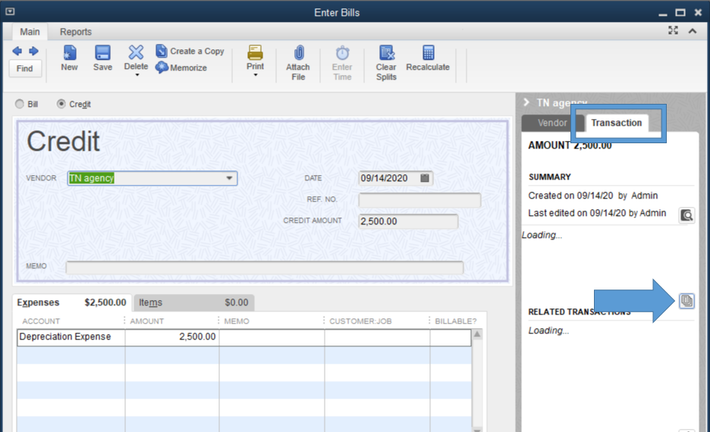
Task: Close the Enter Bills window
Action: click(698, 13)
